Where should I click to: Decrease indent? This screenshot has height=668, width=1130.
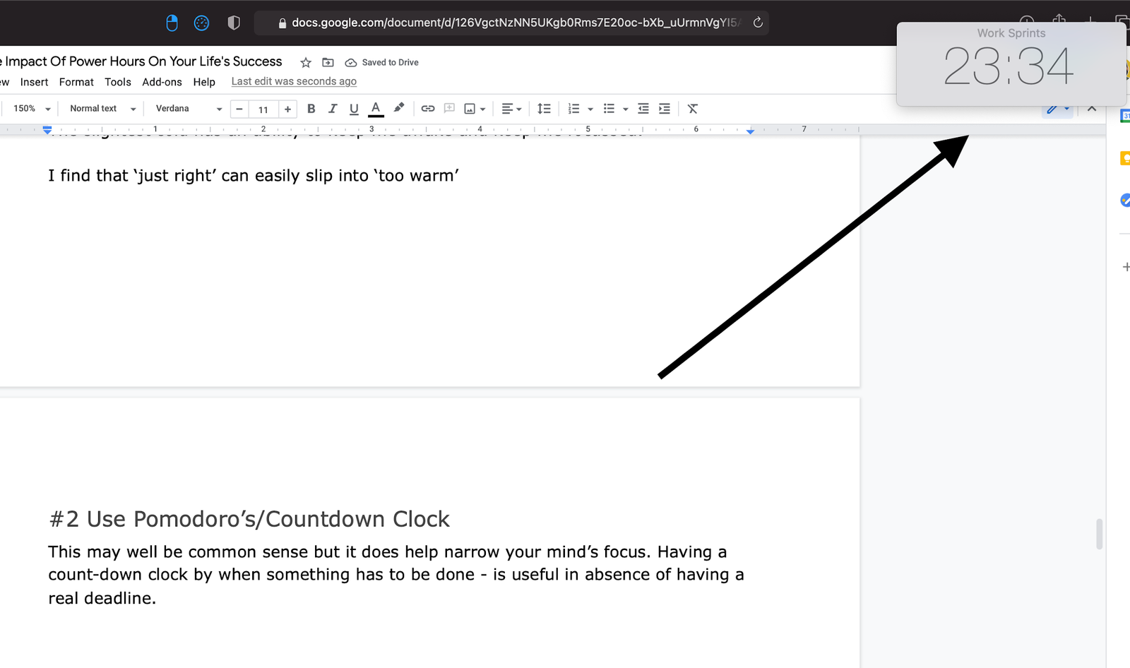[x=643, y=109]
